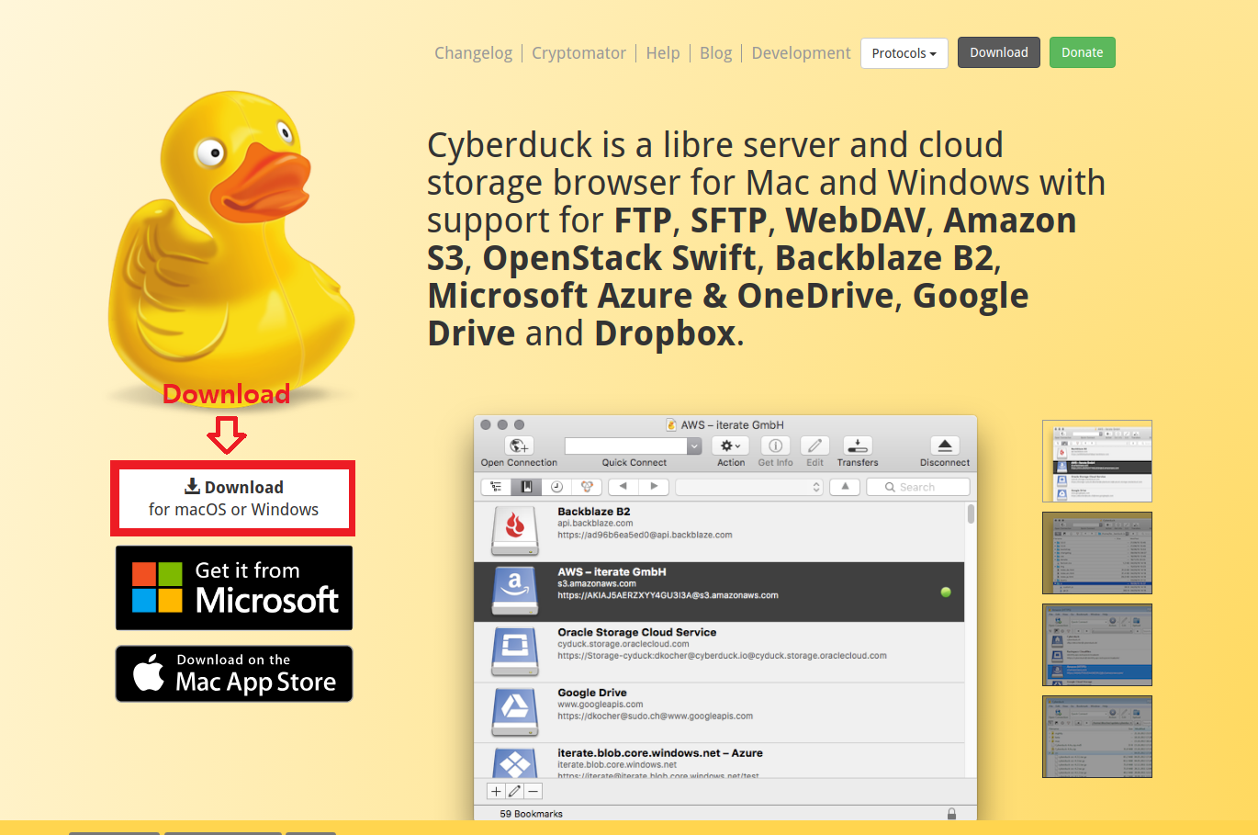The height and width of the screenshot is (835, 1258).
Task: Select the second screenshot thumbnail
Action: pos(1096,553)
